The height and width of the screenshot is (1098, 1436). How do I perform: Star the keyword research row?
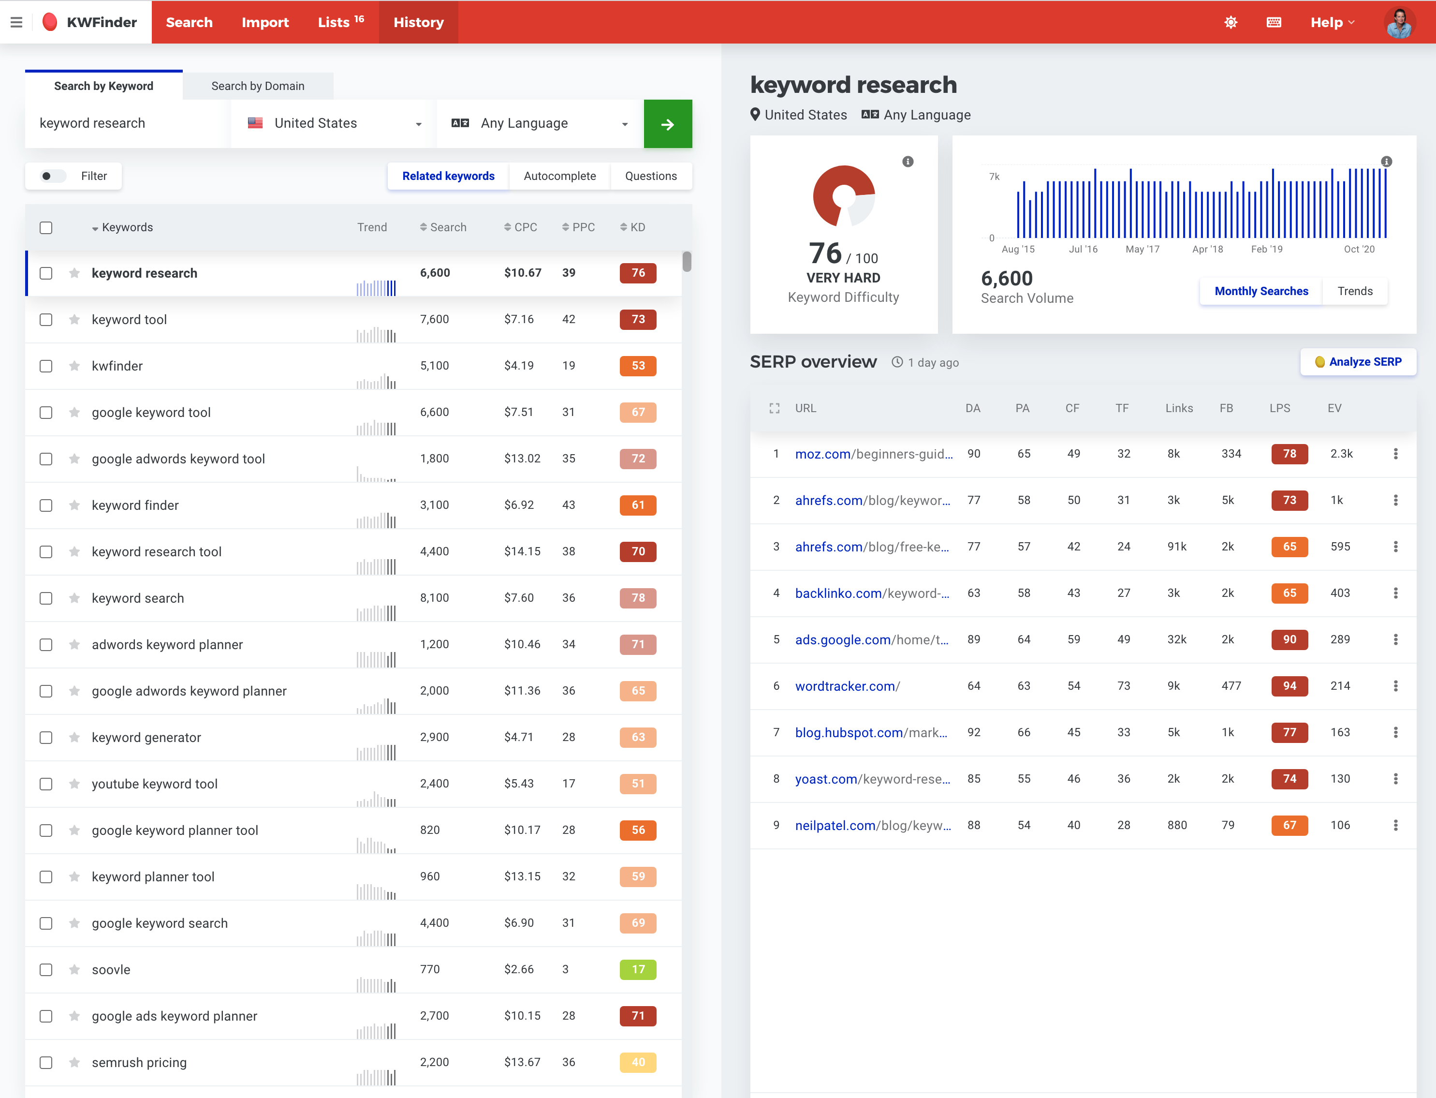(74, 273)
